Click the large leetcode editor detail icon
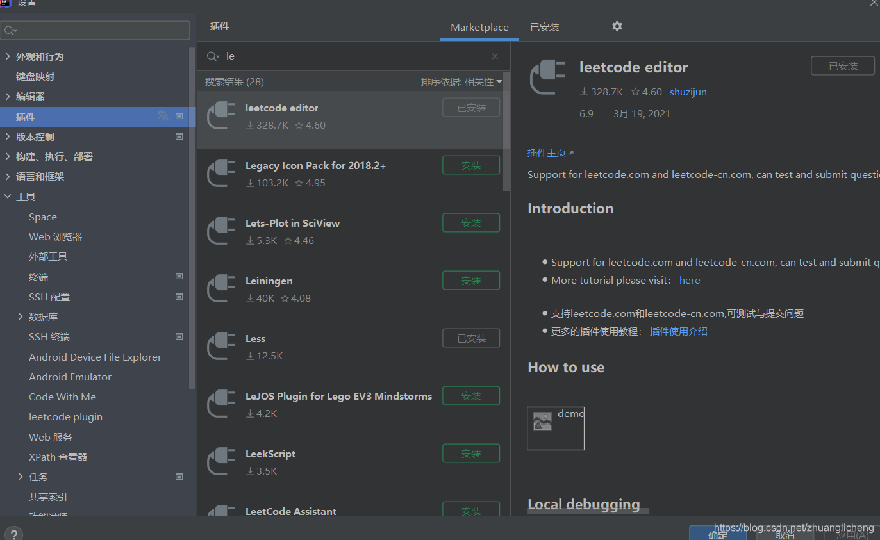880x540 pixels. click(x=548, y=78)
